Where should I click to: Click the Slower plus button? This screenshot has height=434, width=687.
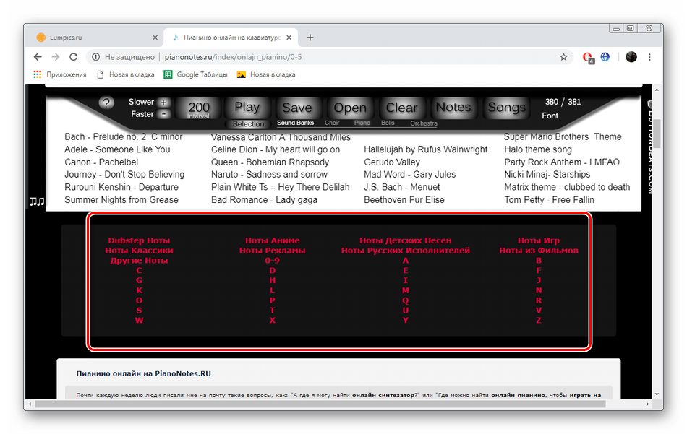(x=163, y=103)
